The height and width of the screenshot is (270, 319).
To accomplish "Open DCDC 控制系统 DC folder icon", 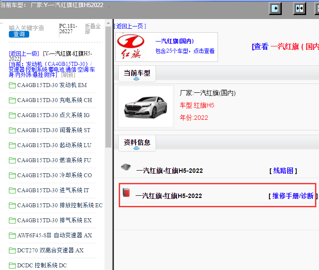I will (12, 265).
